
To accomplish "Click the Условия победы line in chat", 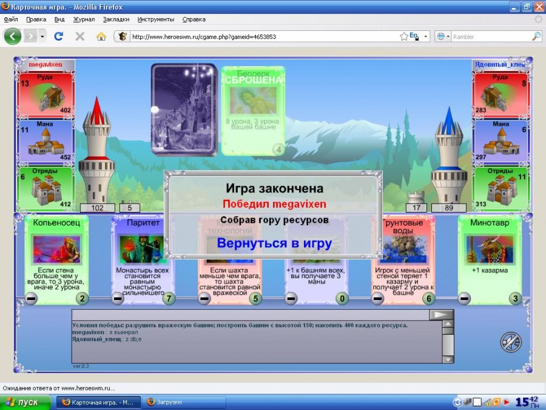I will point(240,326).
